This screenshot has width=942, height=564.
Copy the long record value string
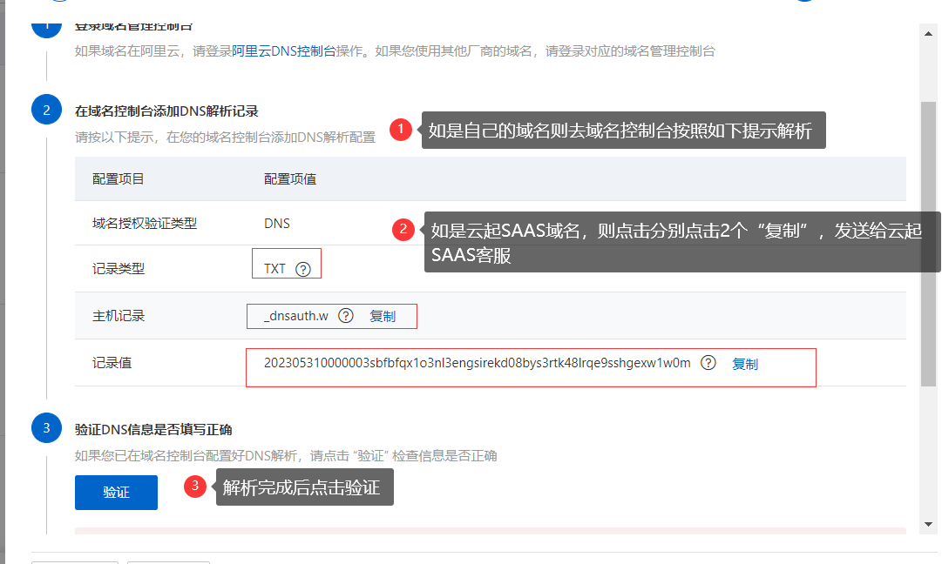tap(745, 364)
